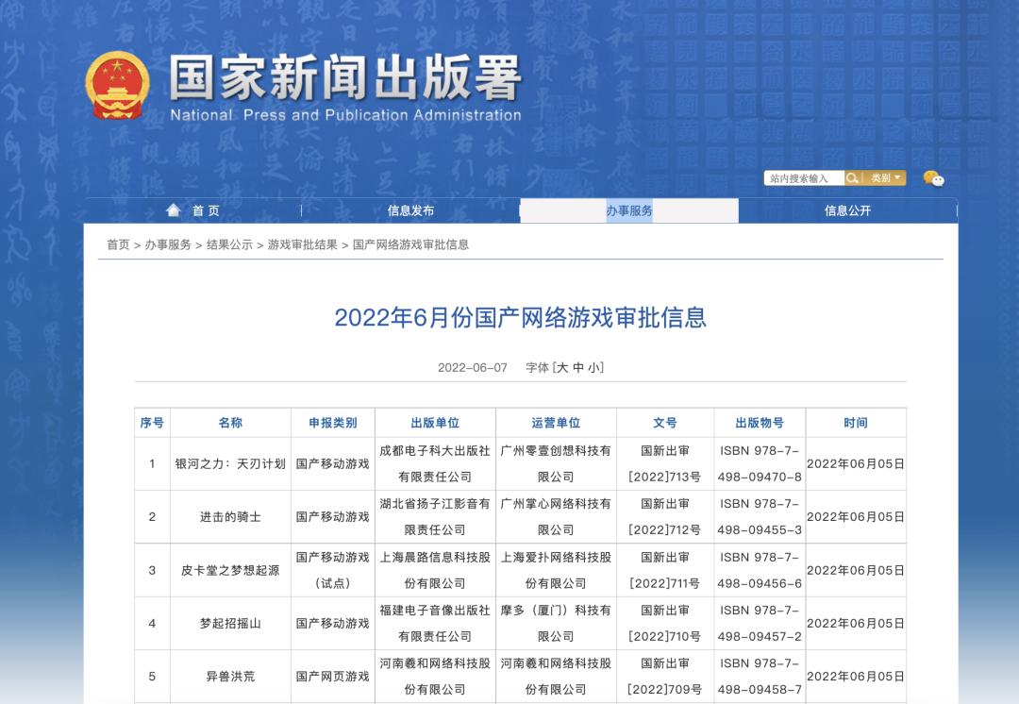1019x704 pixels.
Task: Click the 进击的骑士 table entry
Action: click(x=227, y=516)
